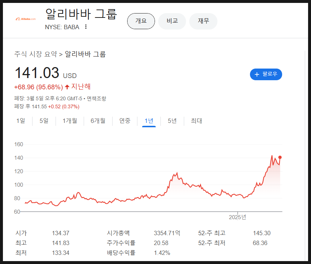Open the 재무 financials tab
311x264 pixels.
coord(204,21)
